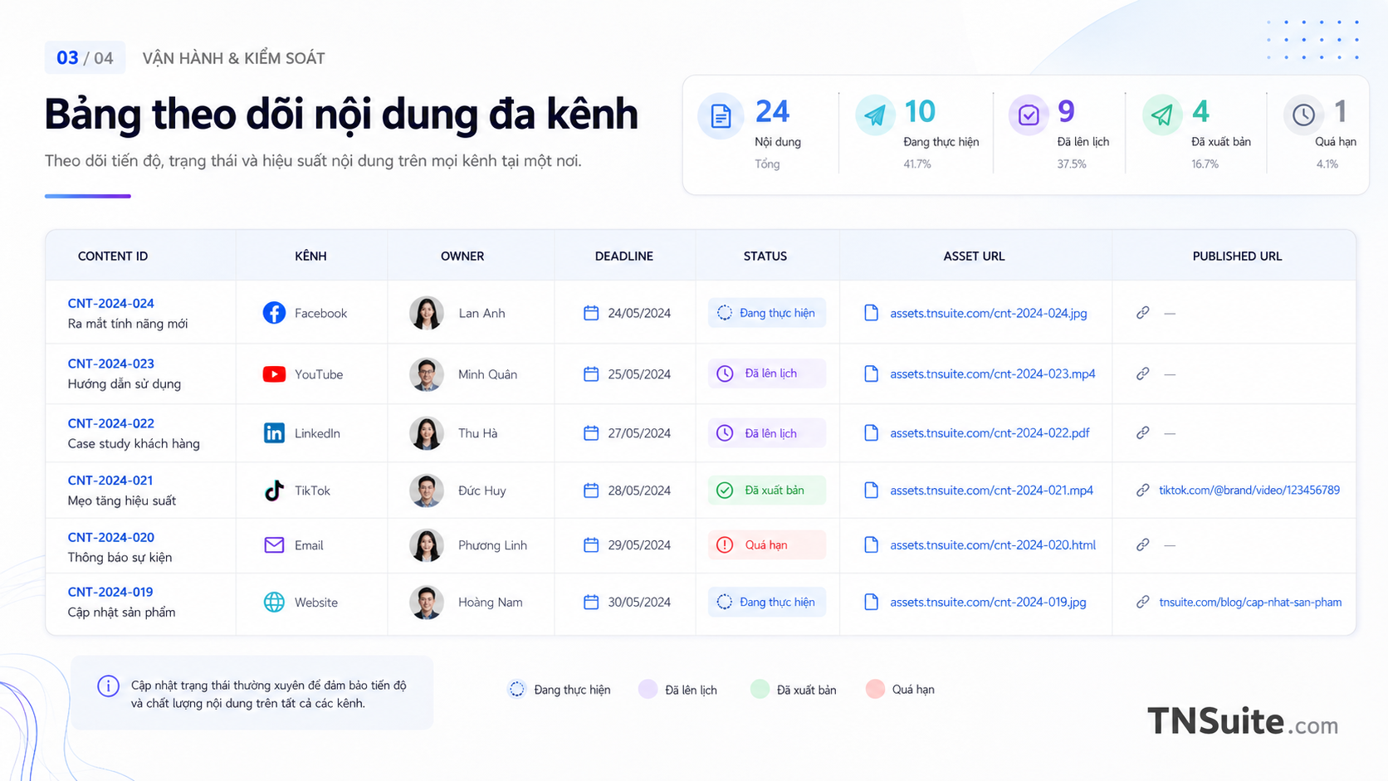Click the link icon beside tnsuite.com/blog URL
The height and width of the screenshot is (781, 1388).
pyautogui.click(x=1143, y=603)
